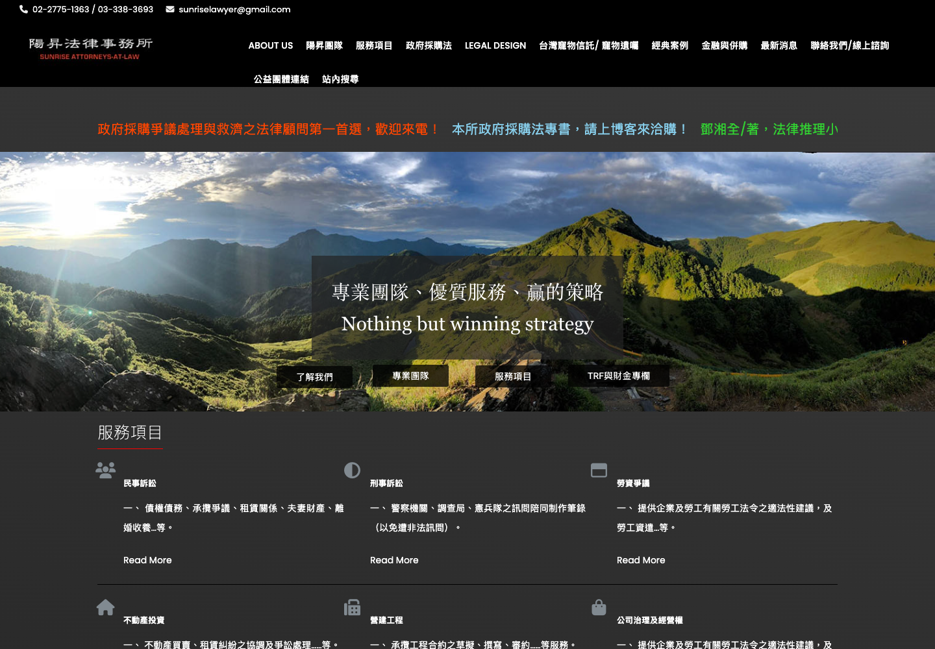Viewport: 935px width, 649px height.
Task: Select 政府採購法 from the navigation bar
Action: click(429, 45)
